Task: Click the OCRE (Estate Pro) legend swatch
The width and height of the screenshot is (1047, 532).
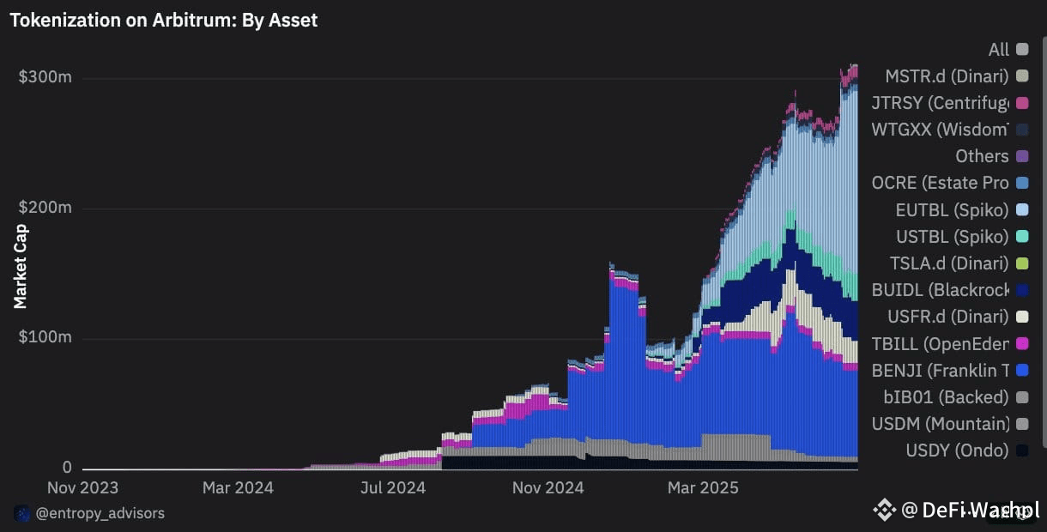Action: pos(1022,183)
